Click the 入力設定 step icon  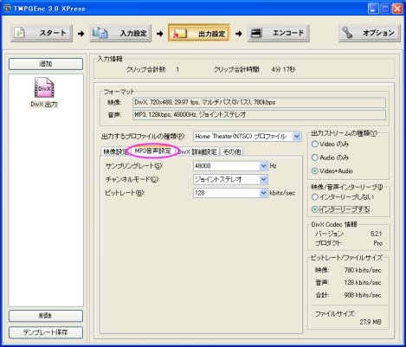tap(100, 33)
